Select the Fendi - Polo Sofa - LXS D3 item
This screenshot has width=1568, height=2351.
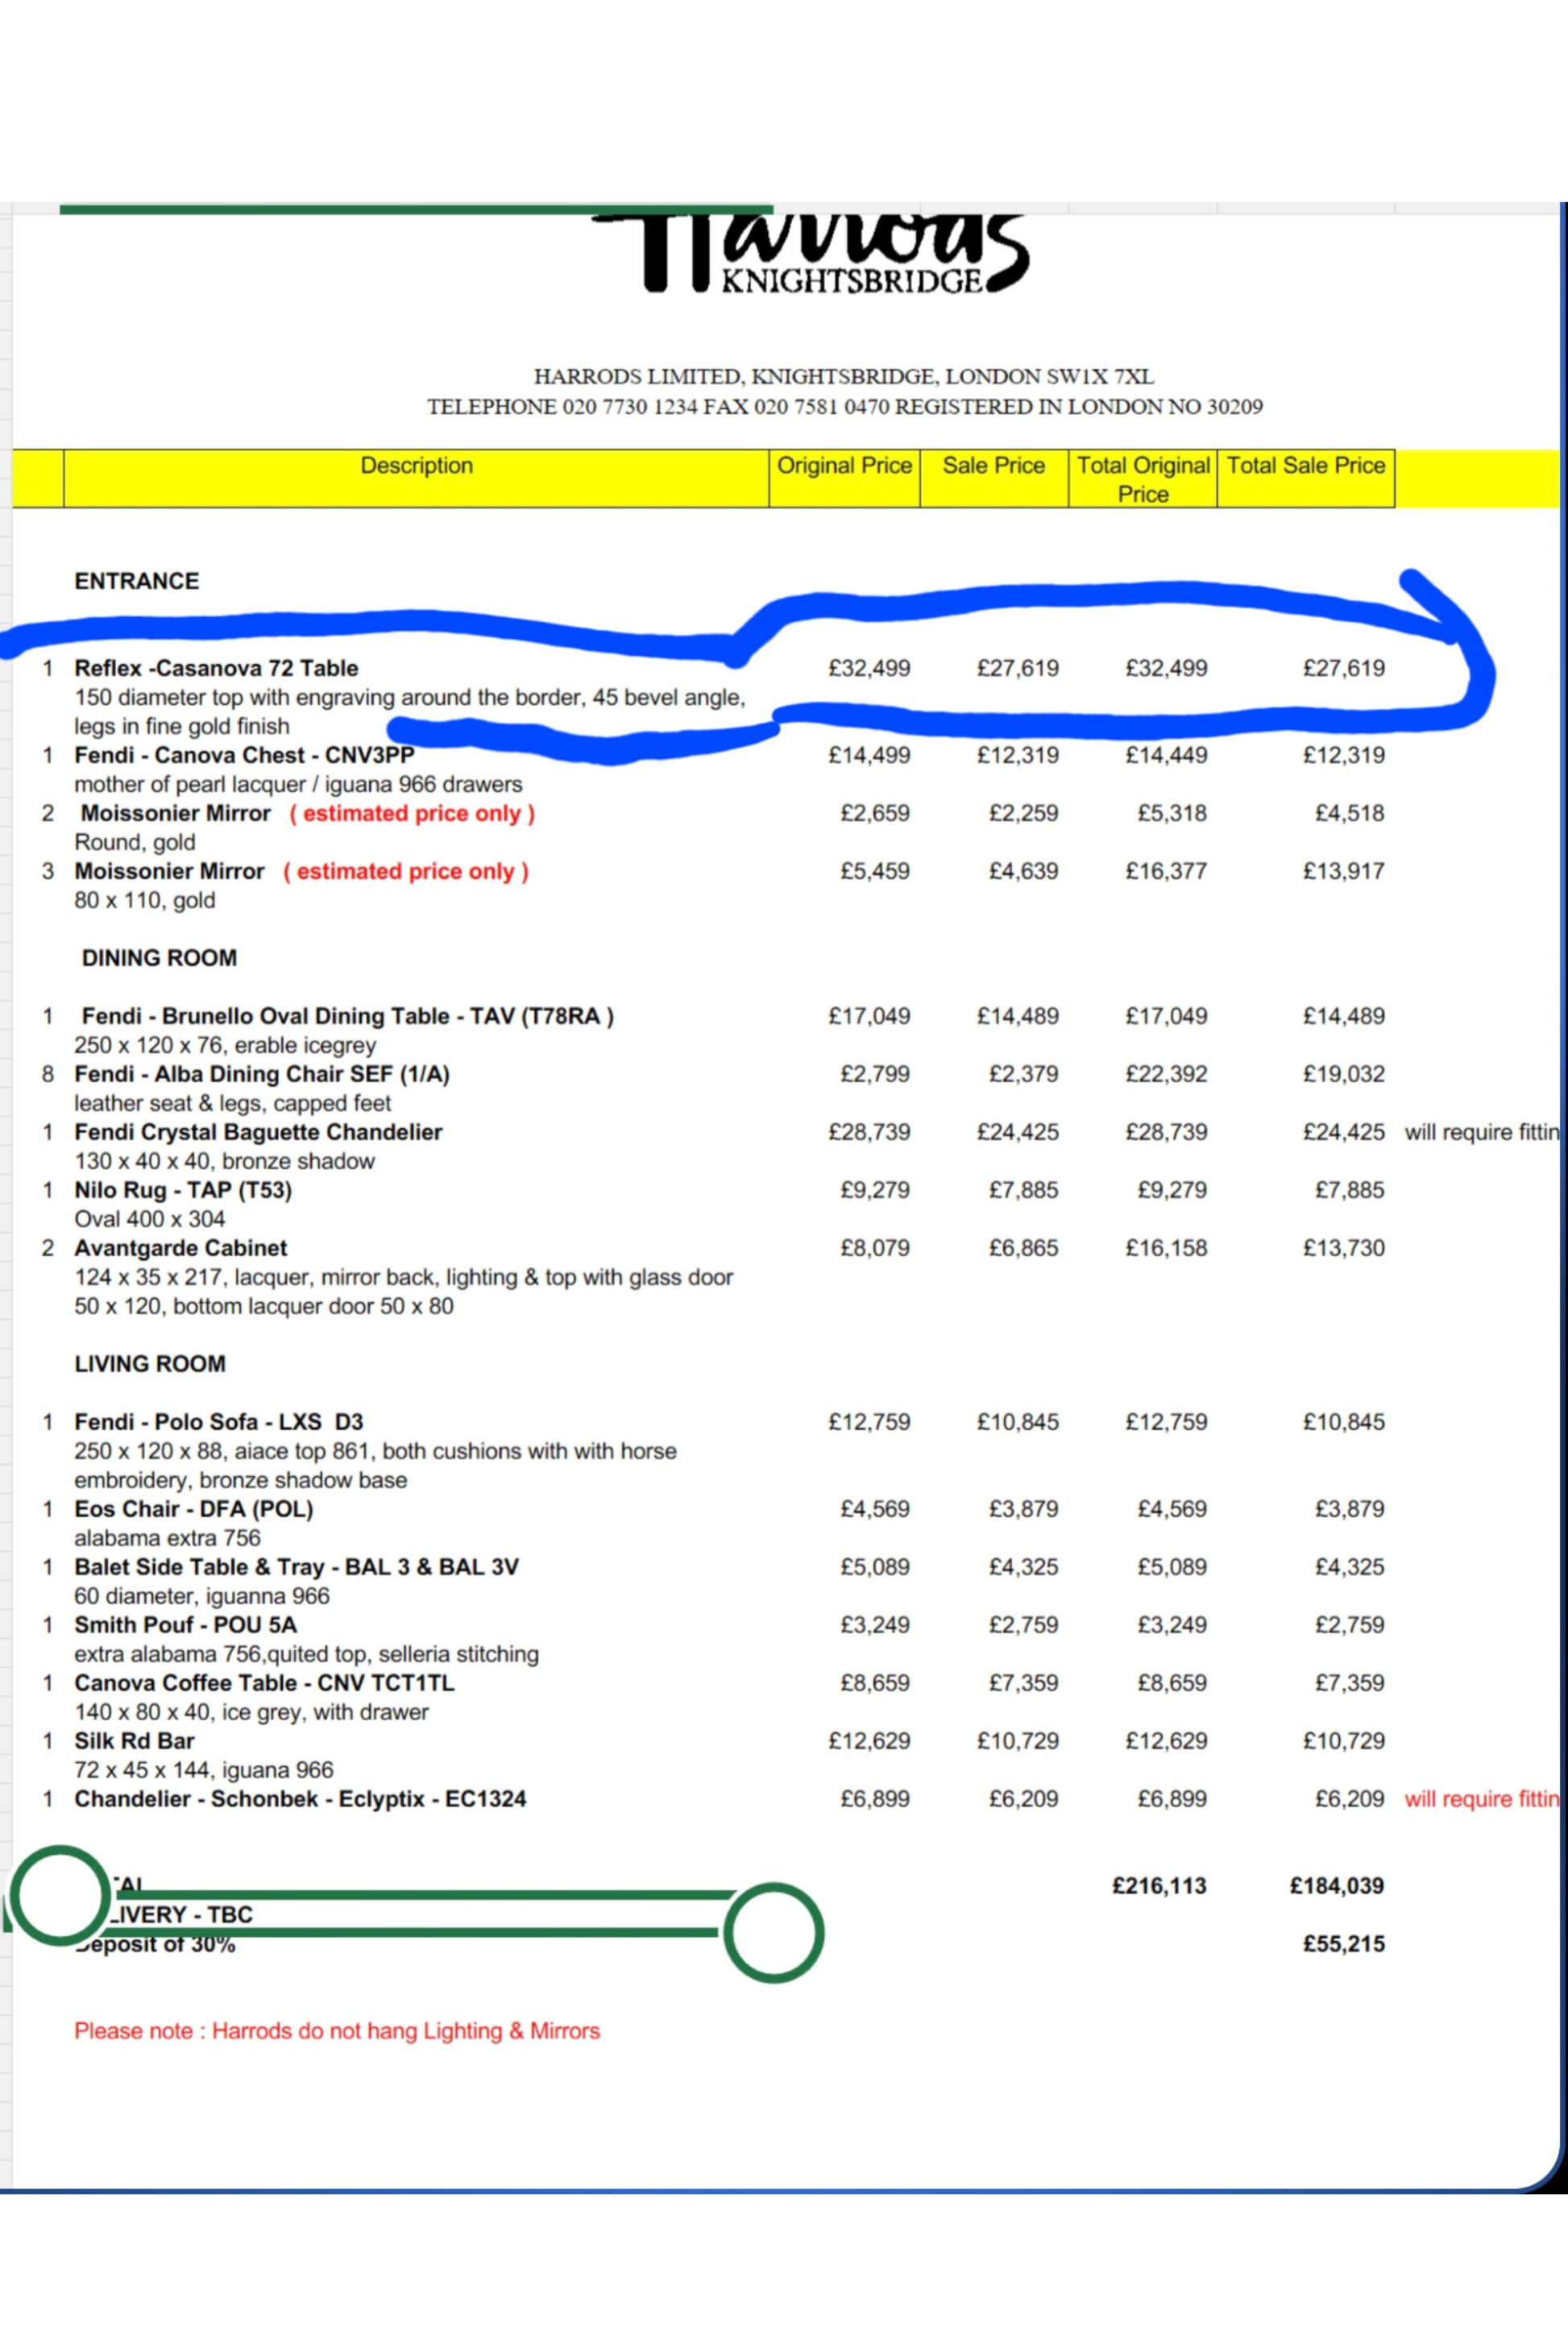(219, 1422)
